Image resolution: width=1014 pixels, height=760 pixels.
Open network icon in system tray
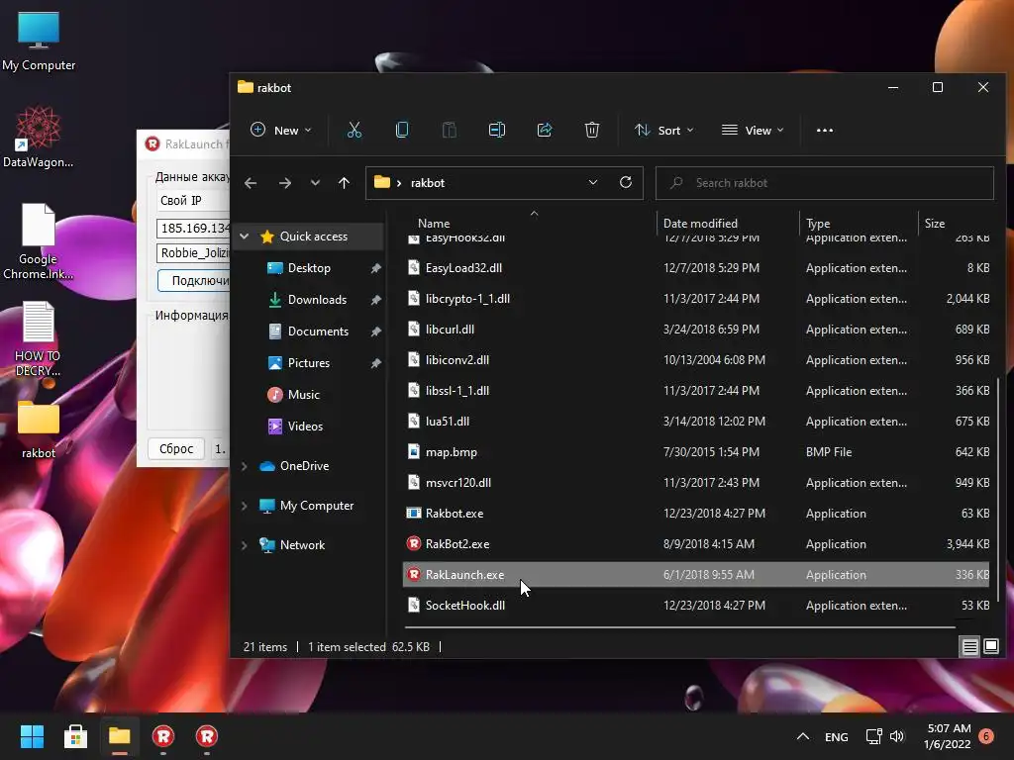click(x=873, y=736)
